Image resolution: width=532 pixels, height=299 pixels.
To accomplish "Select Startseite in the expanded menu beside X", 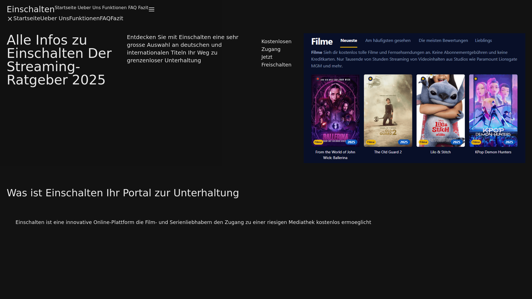I will 27,18.
